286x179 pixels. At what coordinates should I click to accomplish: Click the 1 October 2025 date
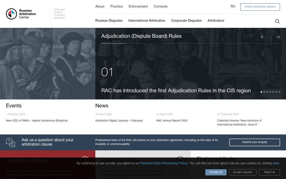pos(15,114)
